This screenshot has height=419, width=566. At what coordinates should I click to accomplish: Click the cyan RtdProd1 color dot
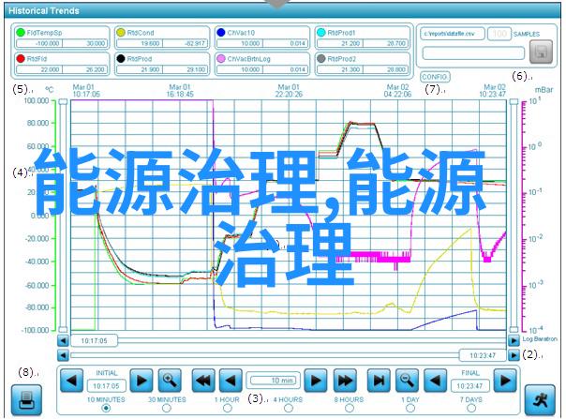pyautogui.click(x=320, y=32)
